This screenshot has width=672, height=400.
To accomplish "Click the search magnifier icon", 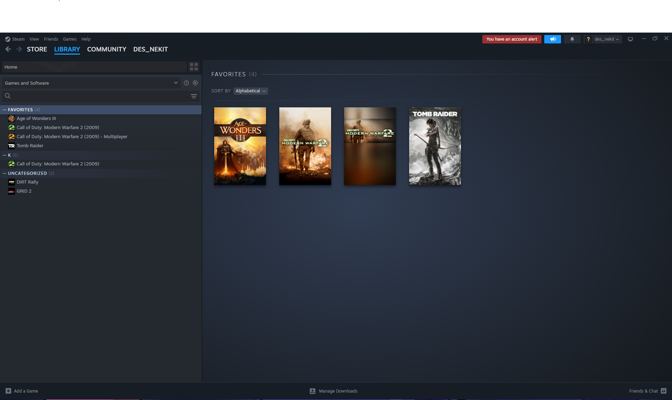I will (8, 96).
